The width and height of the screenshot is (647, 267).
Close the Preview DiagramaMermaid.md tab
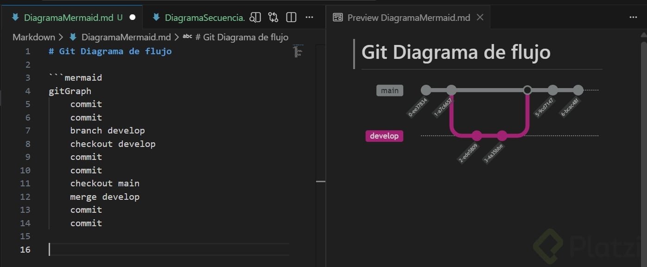pos(480,18)
